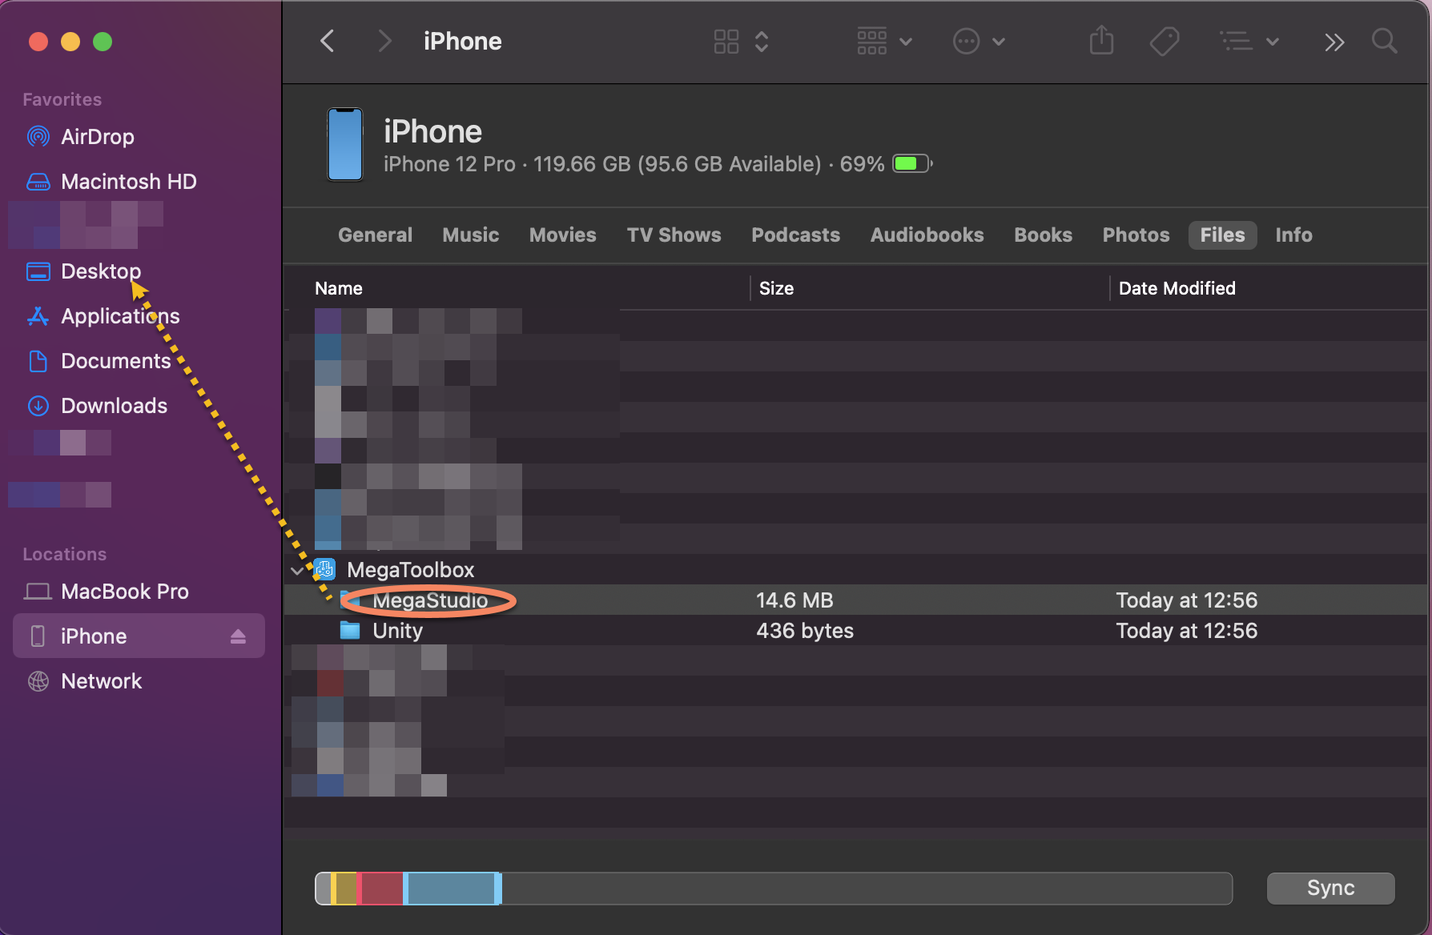
Task: Switch to the General tab
Action: tap(375, 235)
